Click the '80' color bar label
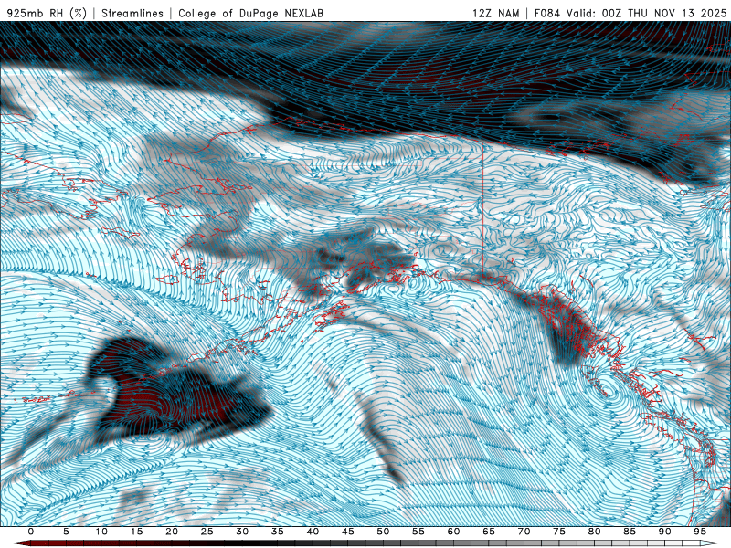 coord(595,532)
